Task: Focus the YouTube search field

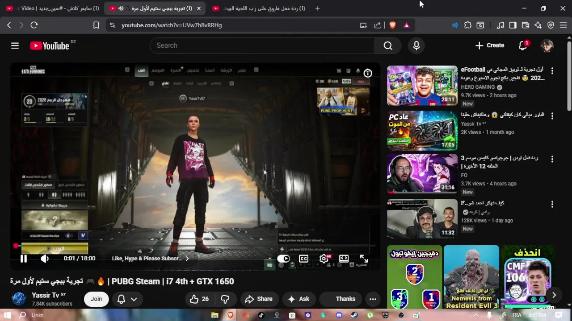Action: [x=262, y=45]
